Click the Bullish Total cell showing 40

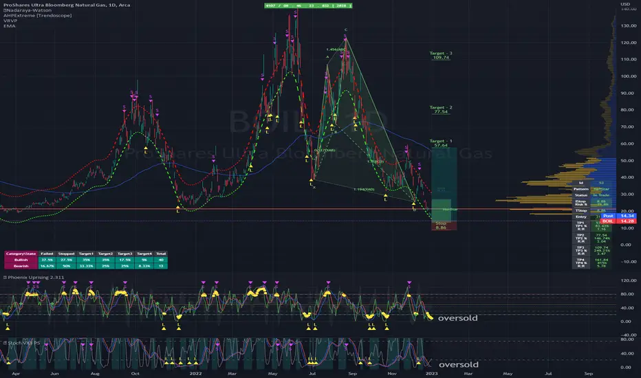[161, 260]
